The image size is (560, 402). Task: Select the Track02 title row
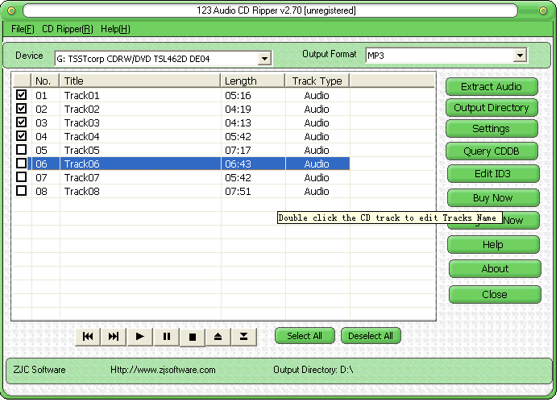[82, 110]
